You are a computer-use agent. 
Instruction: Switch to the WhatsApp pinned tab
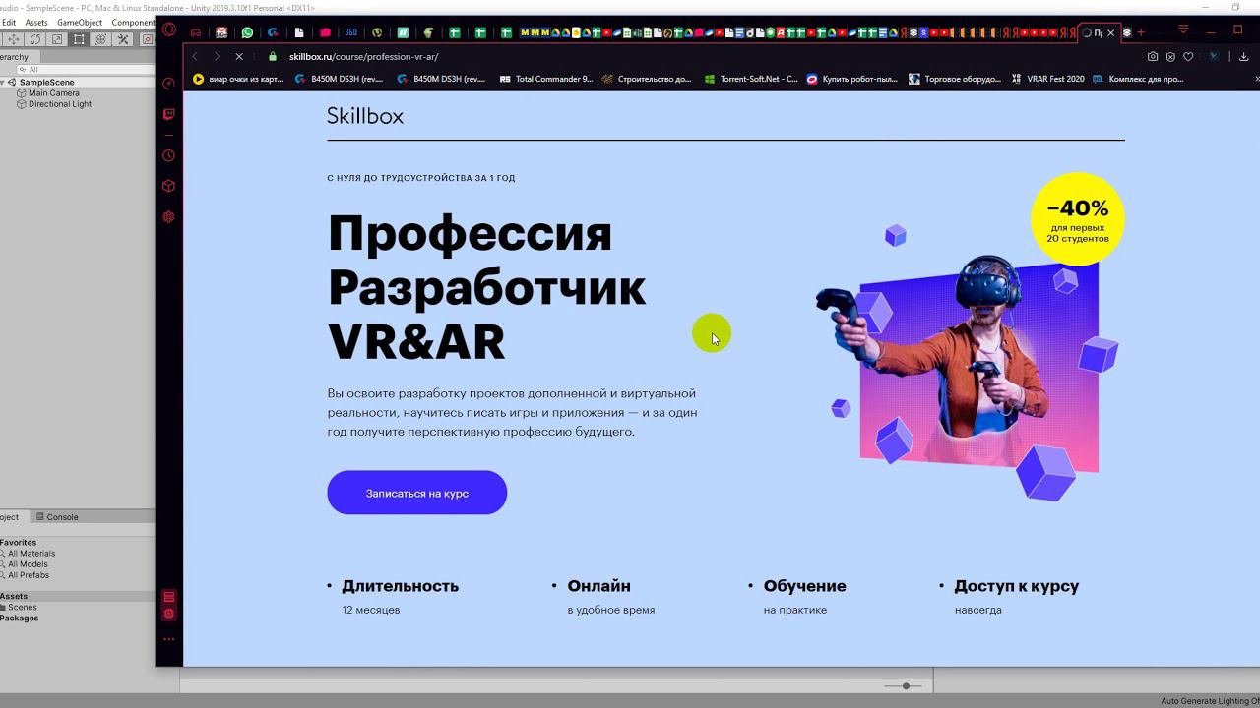coord(247,32)
